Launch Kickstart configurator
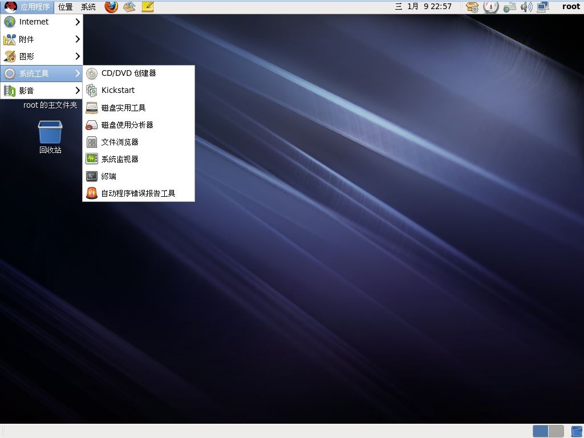Image resolution: width=584 pixels, height=438 pixels. tap(139, 90)
